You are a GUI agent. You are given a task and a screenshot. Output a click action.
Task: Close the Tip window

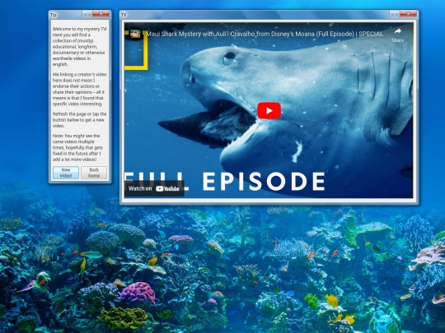tap(101, 14)
